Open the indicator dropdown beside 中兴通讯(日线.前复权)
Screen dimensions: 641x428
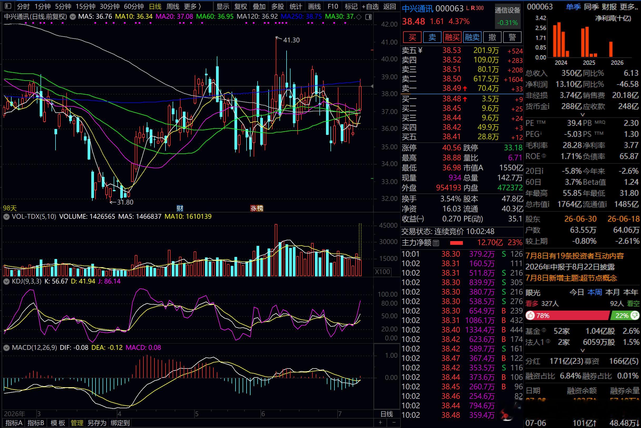click(73, 17)
